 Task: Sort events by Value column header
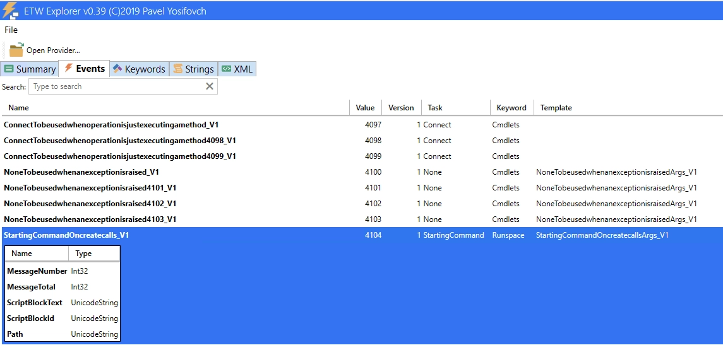pos(365,108)
